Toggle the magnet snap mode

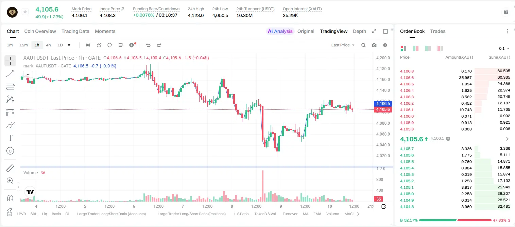click(x=10, y=198)
